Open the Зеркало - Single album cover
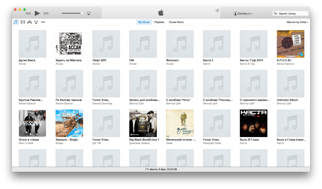 tap(69, 123)
